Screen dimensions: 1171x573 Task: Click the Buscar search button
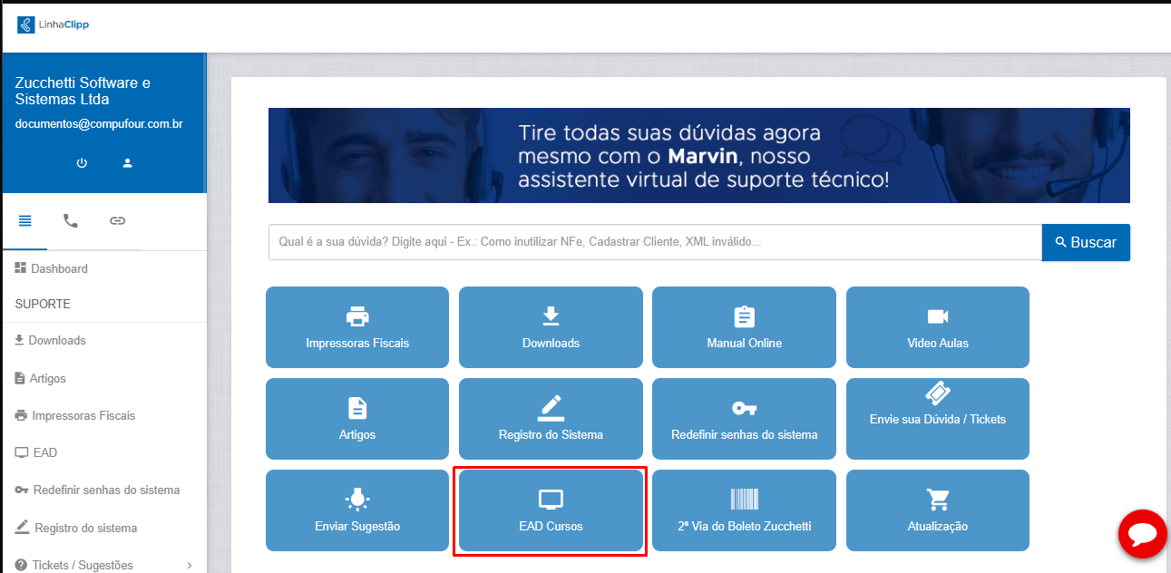click(x=1086, y=243)
